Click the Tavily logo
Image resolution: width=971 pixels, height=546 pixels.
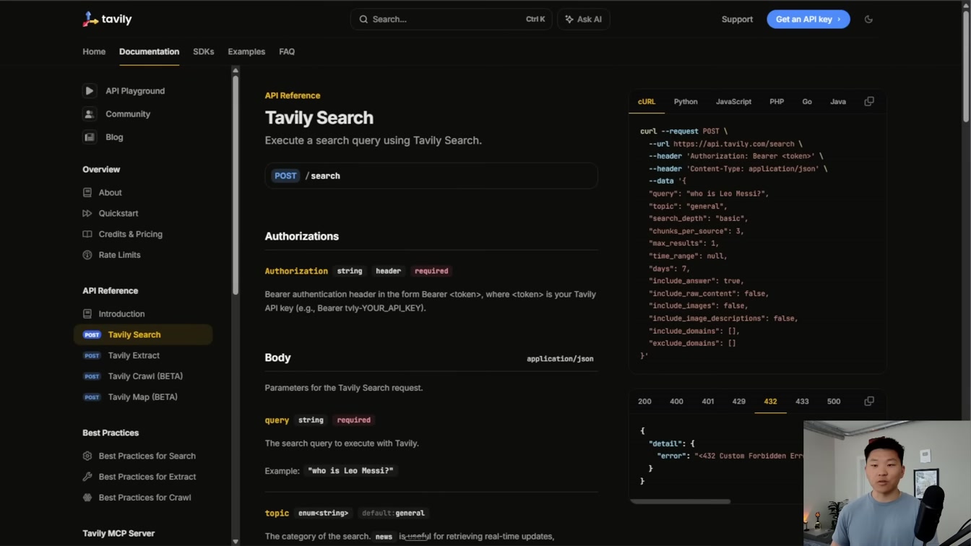coord(107,19)
